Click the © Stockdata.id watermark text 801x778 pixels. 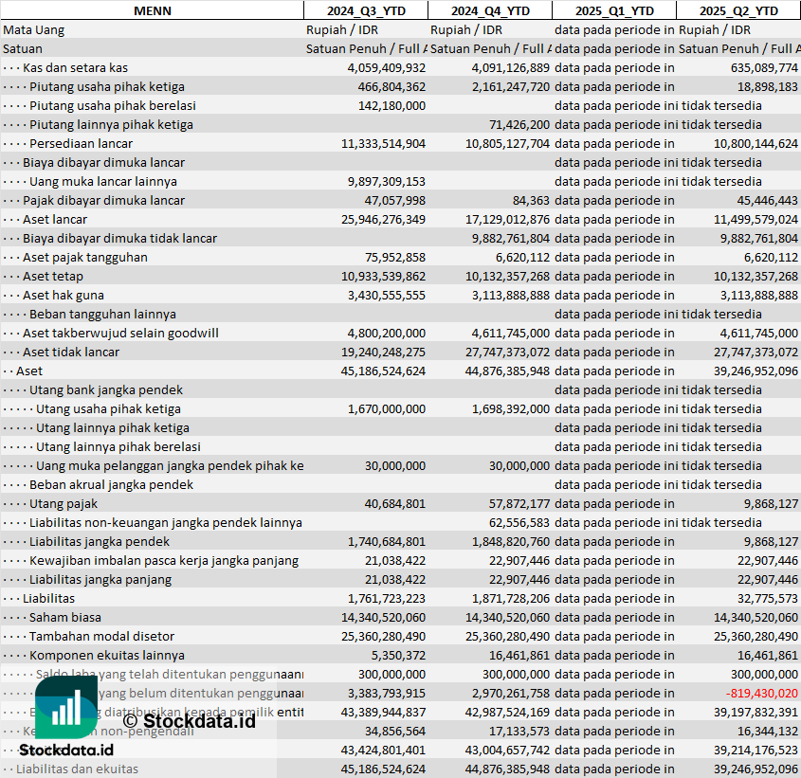[x=188, y=720]
